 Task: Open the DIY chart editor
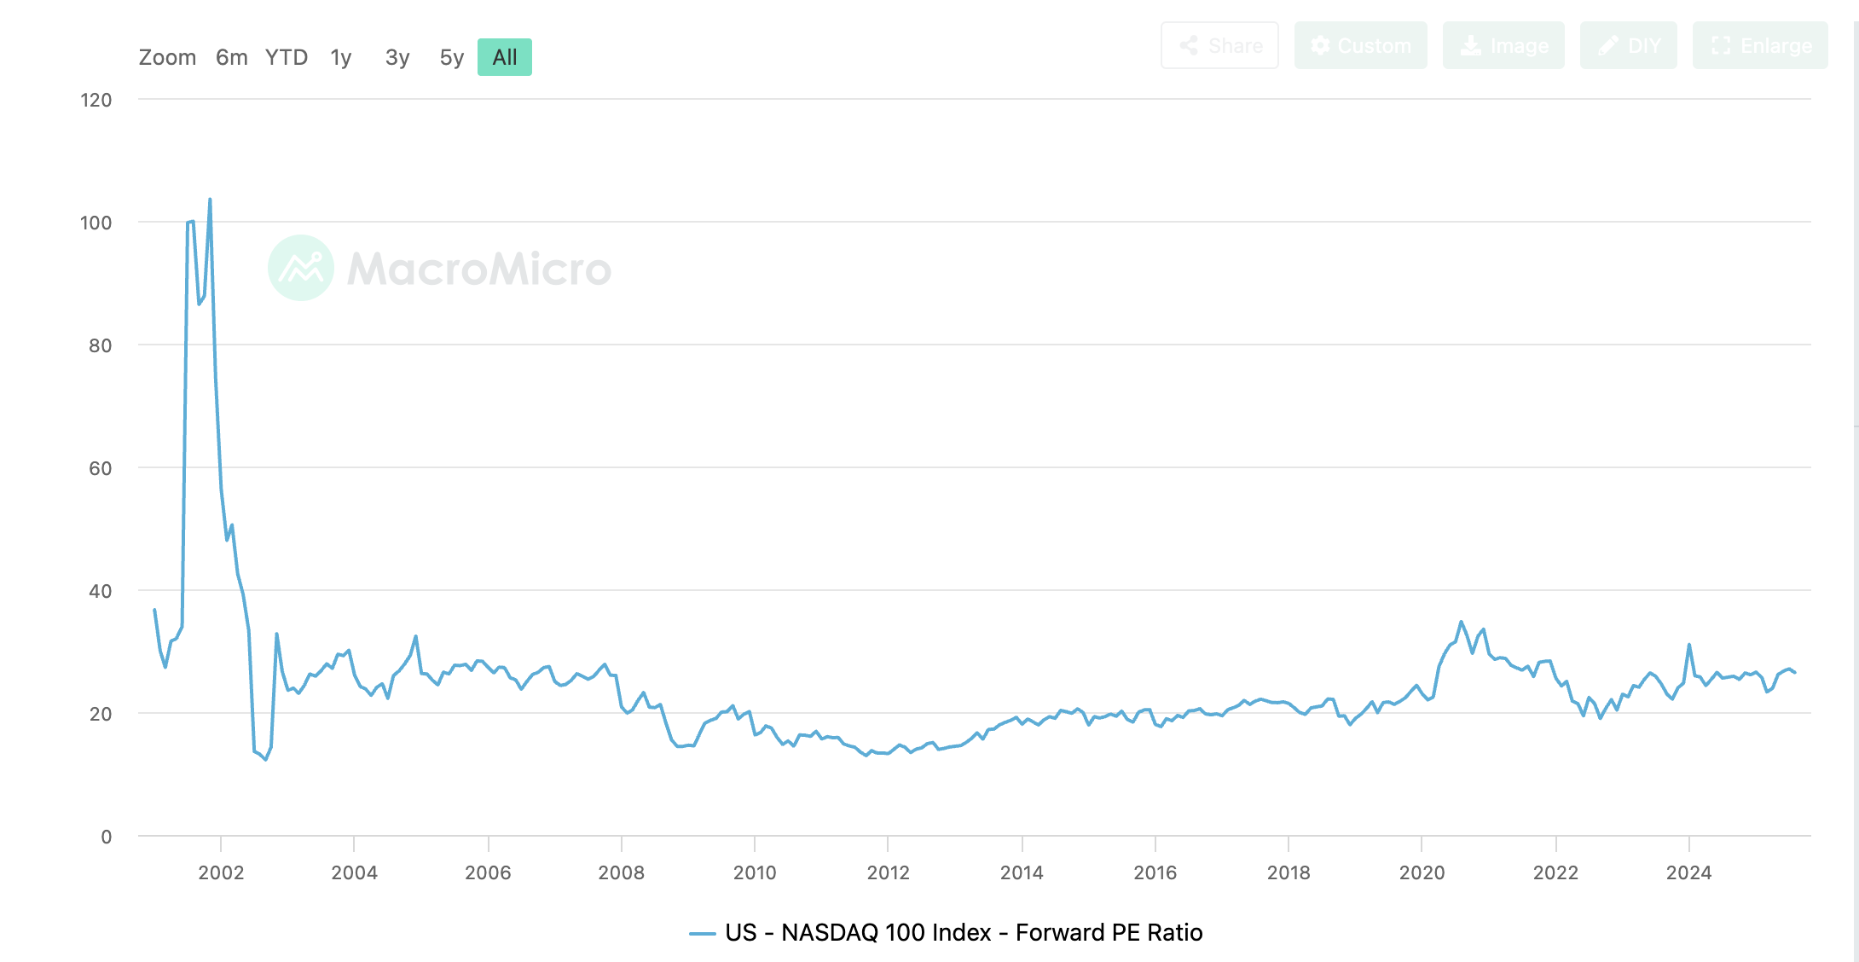pyautogui.click(x=1643, y=46)
